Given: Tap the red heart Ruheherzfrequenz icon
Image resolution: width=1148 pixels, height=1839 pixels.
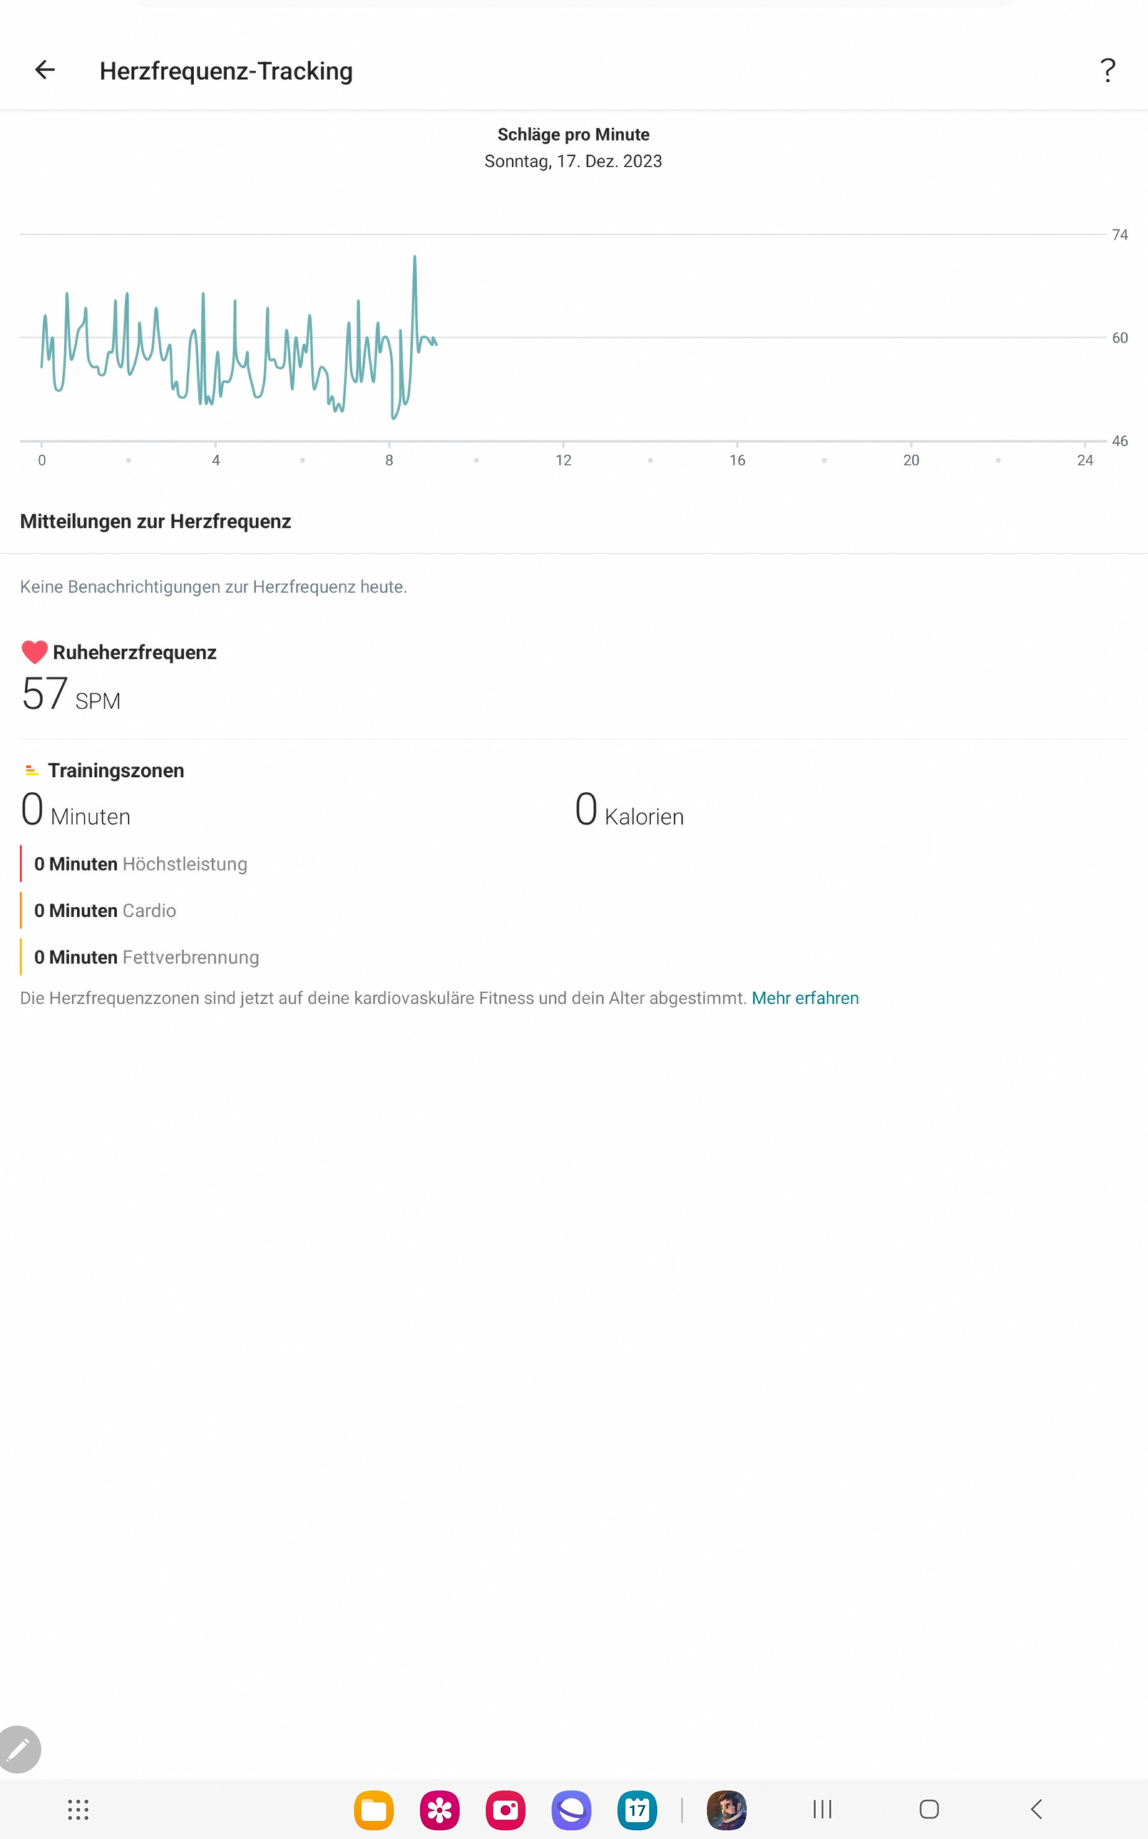Looking at the screenshot, I should click(34, 652).
